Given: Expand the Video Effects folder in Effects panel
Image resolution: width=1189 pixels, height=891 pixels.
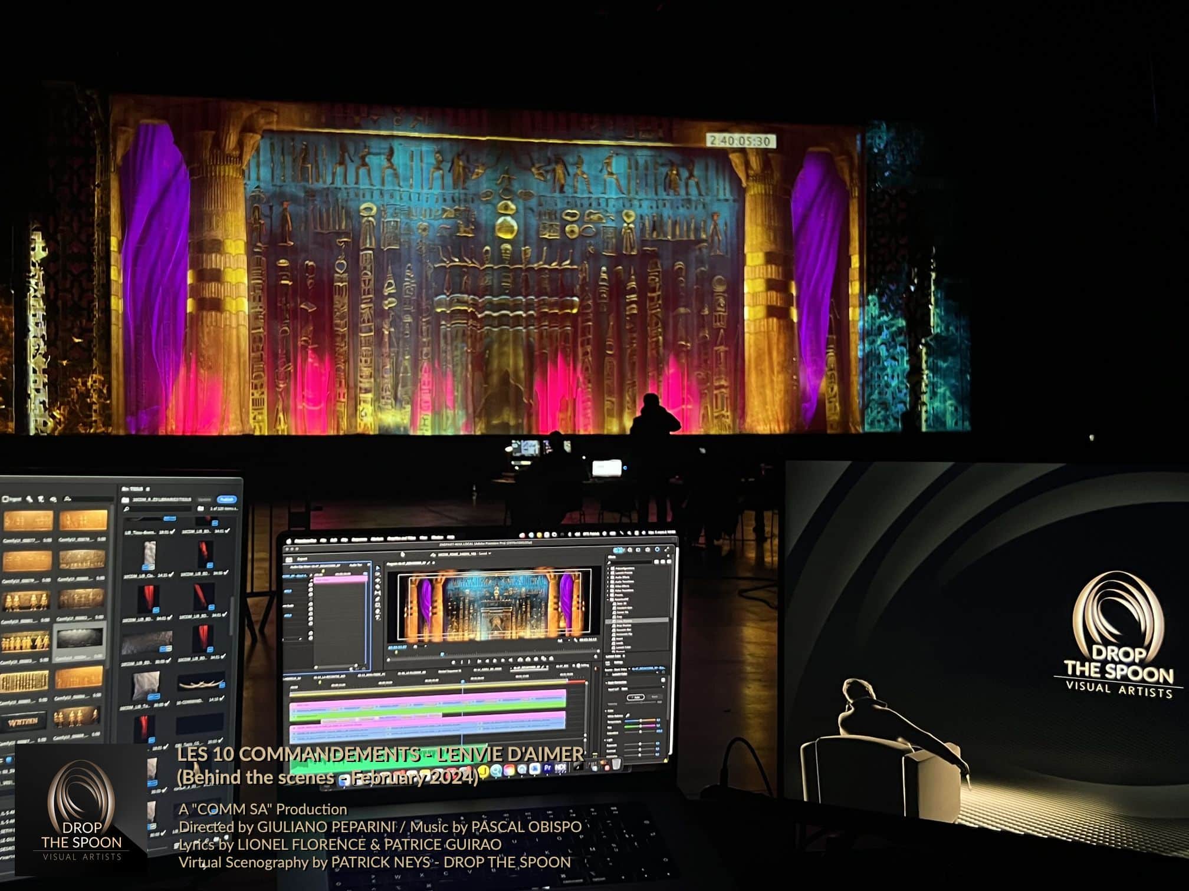Looking at the screenshot, I should point(608,586).
